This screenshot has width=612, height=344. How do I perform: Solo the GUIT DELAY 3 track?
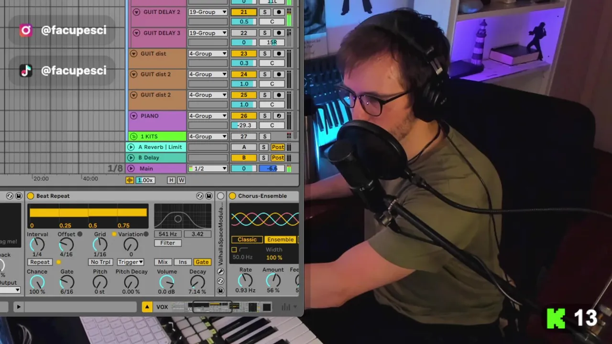[x=265, y=33]
